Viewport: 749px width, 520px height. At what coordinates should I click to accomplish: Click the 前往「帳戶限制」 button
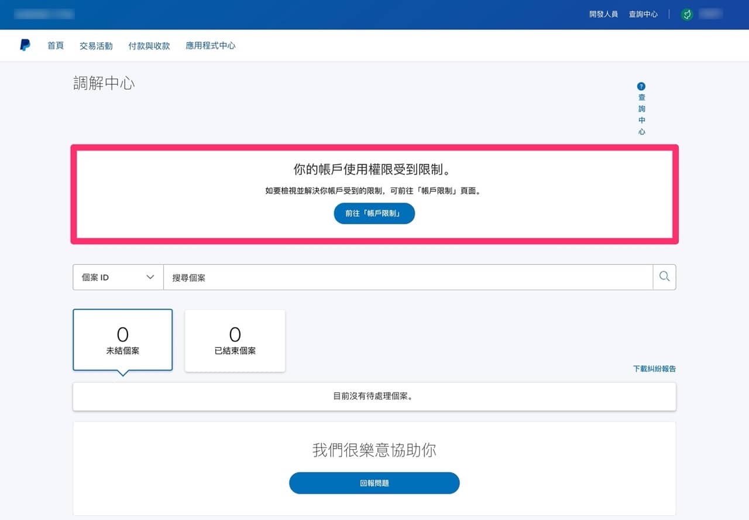pos(374,214)
